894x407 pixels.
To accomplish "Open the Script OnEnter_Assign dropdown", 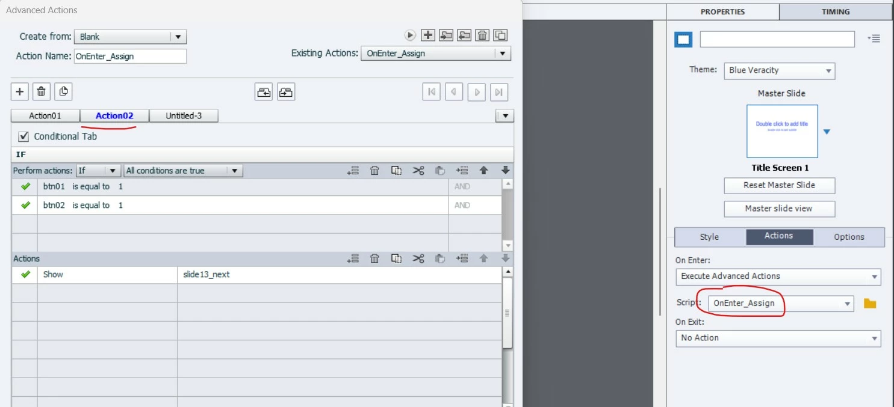I will (x=781, y=303).
